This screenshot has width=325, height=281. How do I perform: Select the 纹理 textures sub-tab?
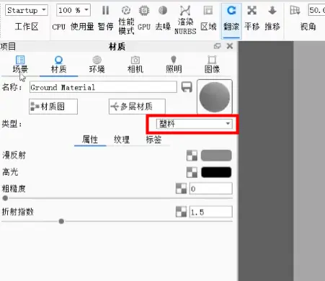[x=122, y=140]
